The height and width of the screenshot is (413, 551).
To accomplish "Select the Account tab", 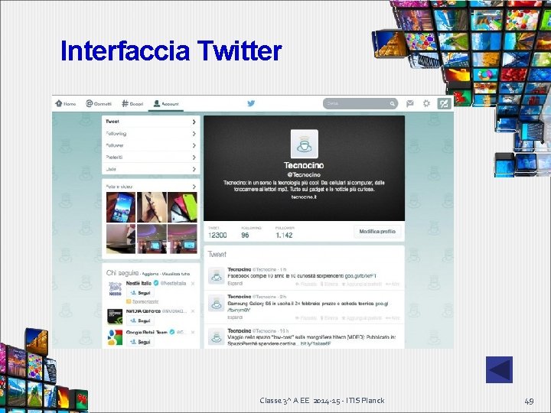I will (x=166, y=103).
